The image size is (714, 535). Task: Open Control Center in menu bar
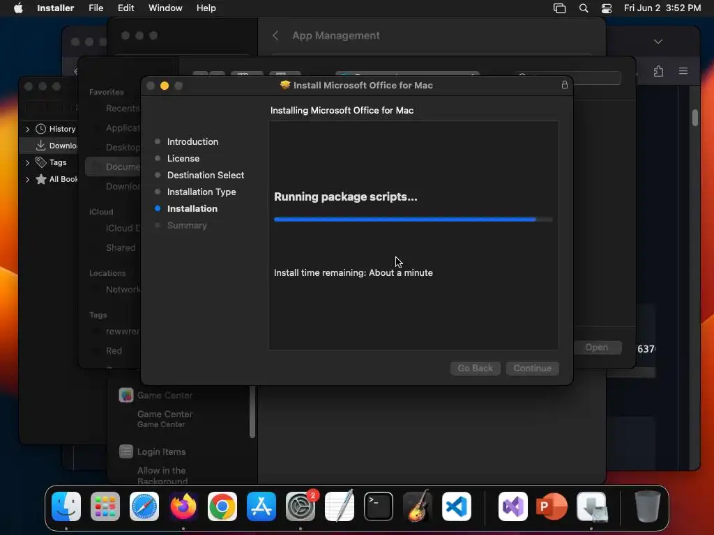click(607, 8)
